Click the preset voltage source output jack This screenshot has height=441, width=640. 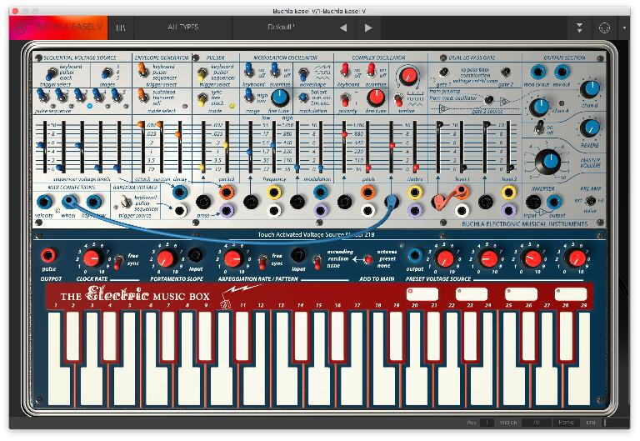coord(415,256)
